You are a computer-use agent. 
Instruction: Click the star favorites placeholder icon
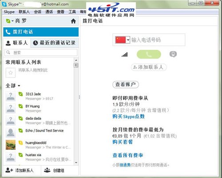[11, 73]
